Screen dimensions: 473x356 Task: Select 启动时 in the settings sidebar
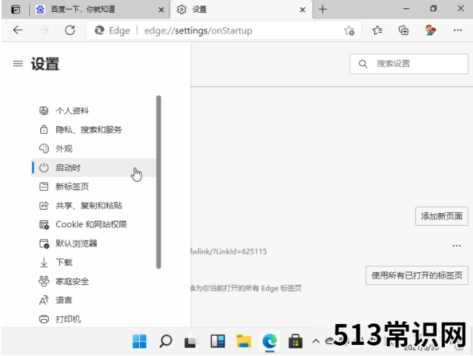[93, 168]
